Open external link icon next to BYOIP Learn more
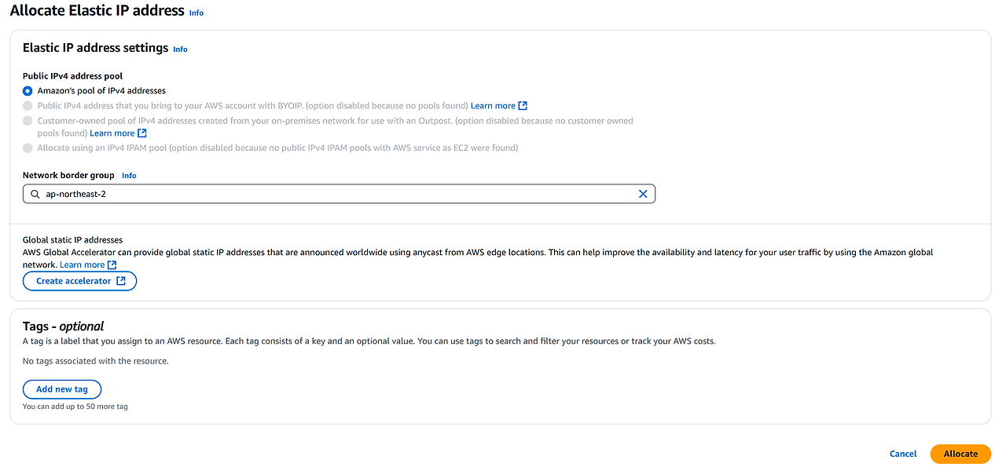The height and width of the screenshot is (474, 1006). pos(523,106)
